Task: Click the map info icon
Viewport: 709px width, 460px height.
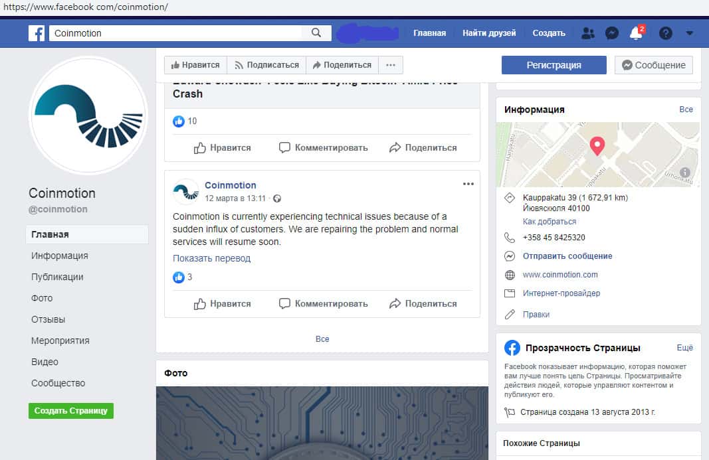Action: coord(685,172)
